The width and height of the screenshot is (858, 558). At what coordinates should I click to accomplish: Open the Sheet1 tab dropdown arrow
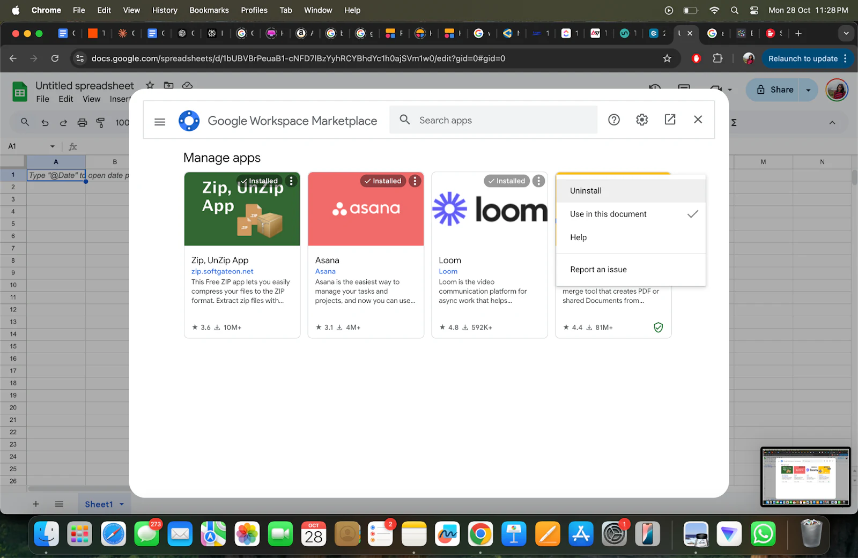[122, 504]
